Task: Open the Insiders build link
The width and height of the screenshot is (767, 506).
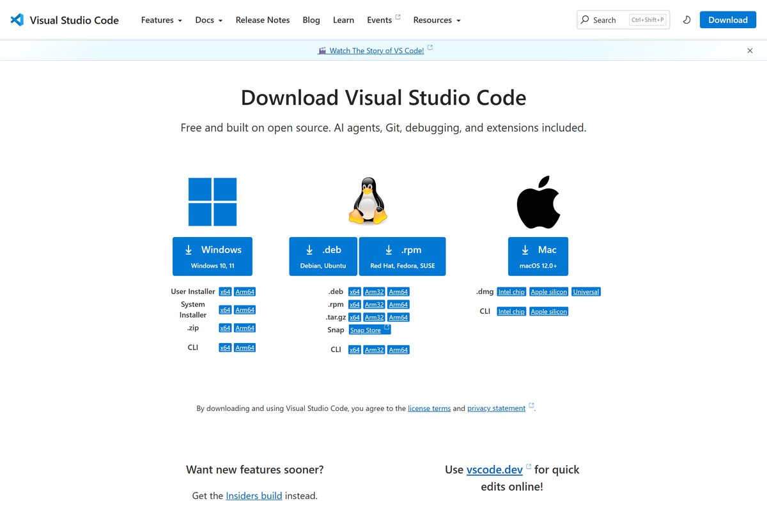Action: (x=254, y=496)
